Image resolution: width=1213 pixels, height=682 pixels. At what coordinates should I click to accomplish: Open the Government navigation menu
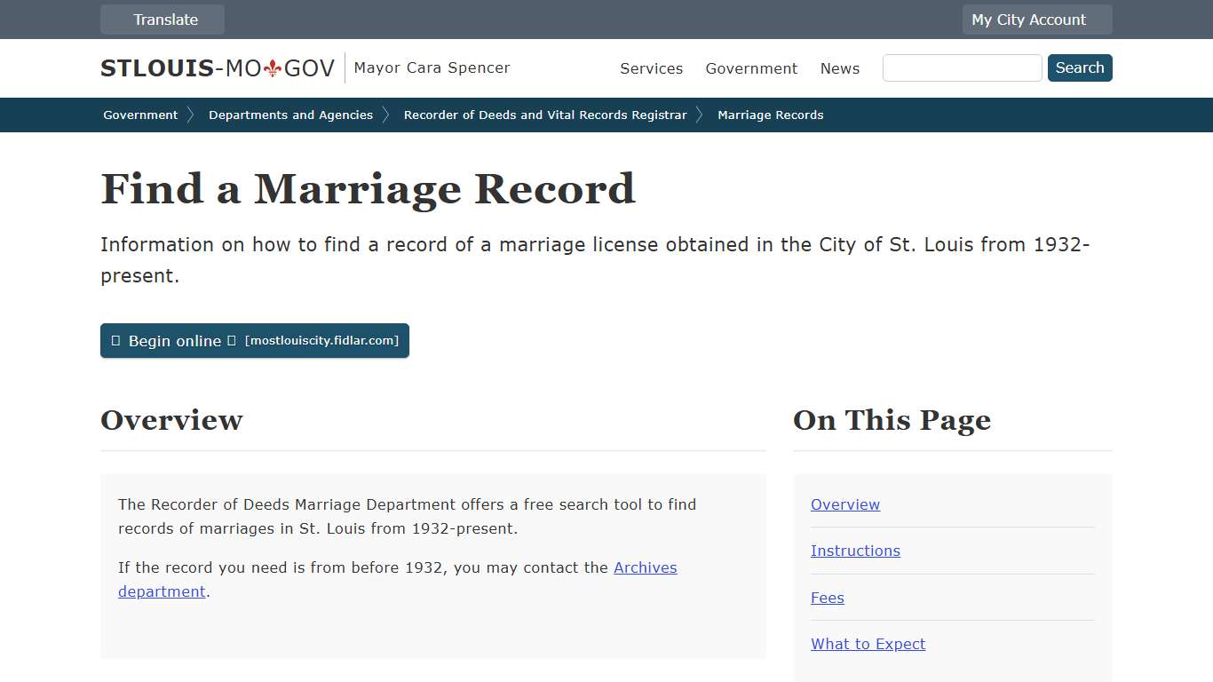pyautogui.click(x=751, y=68)
